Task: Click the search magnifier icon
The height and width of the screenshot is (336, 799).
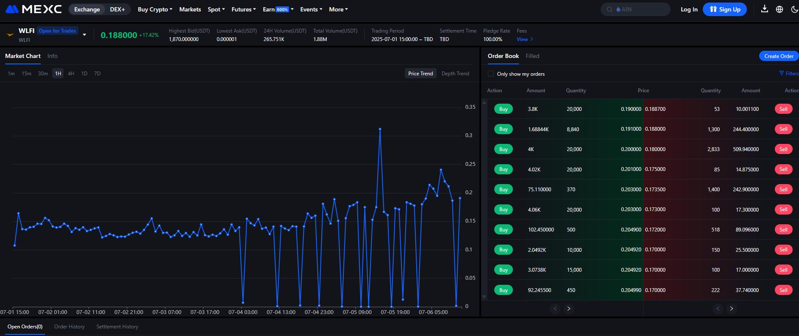Action: click(x=610, y=9)
